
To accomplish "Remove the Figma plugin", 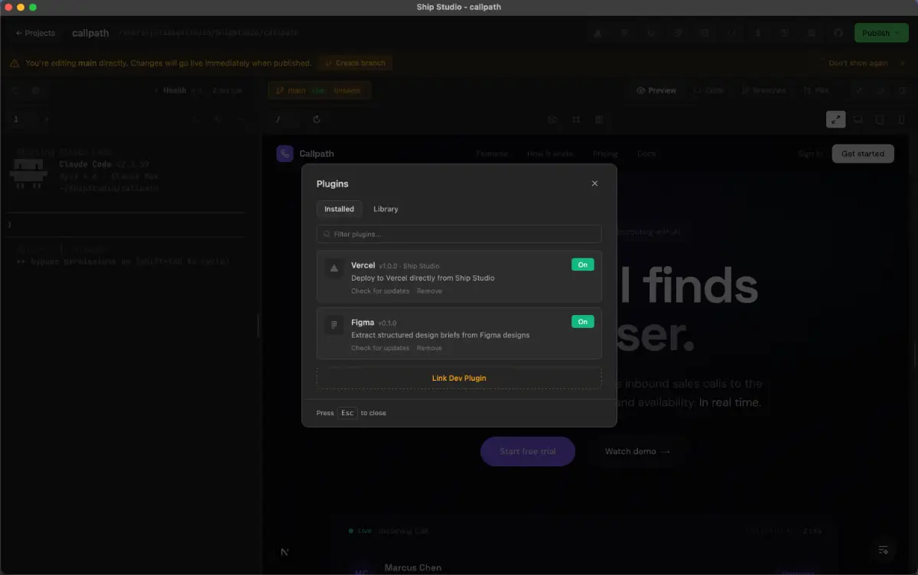I will pyautogui.click(x=429, y=348).
